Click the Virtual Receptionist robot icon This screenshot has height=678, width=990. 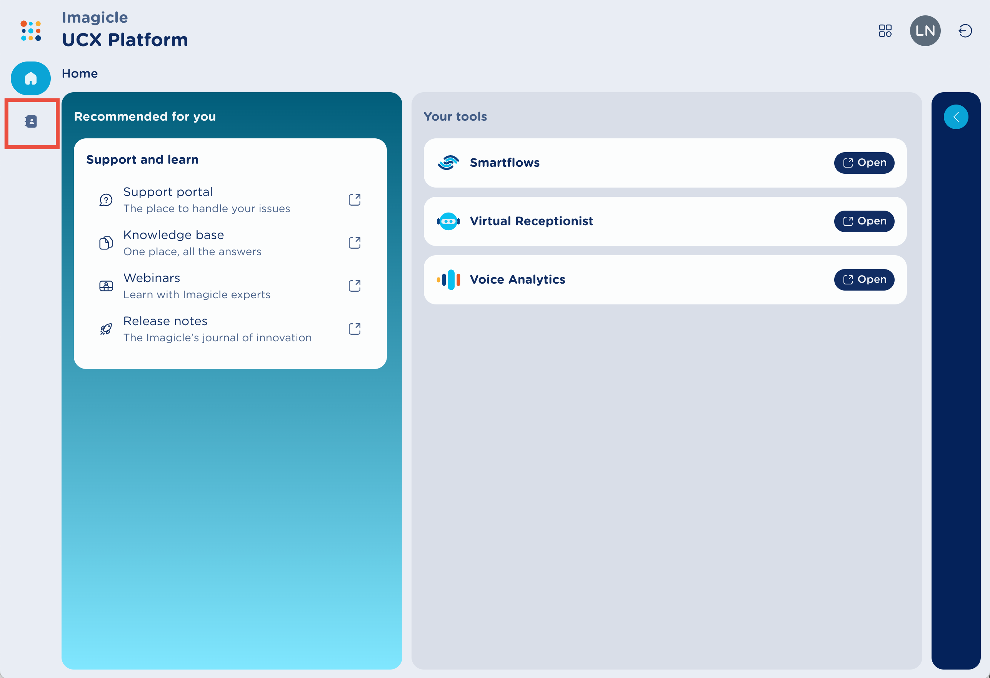click(x=448, y=221)
